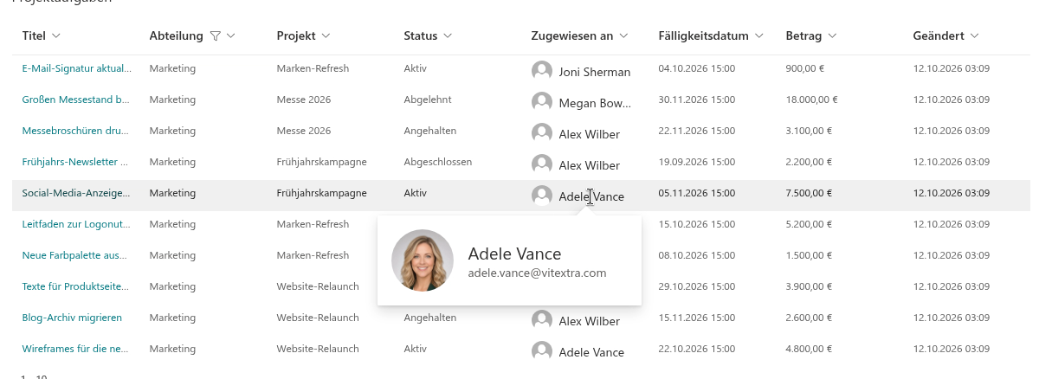Click Frühjahrskampagne in the Frühjahrs-Newsletter row
The image size is (1039, 379).
tap(322, 162)
